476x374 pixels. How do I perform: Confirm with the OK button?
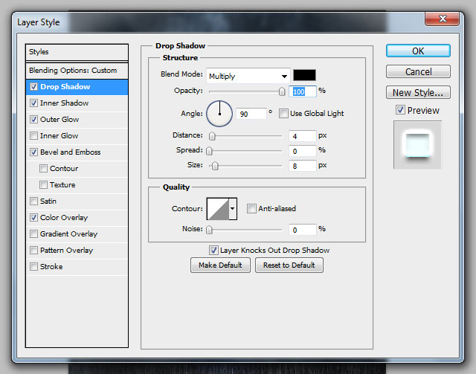coord(418,51)
